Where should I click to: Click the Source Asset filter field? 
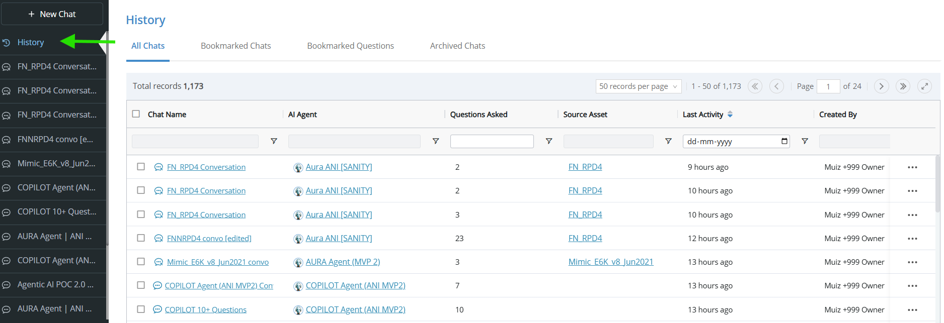tap(608, 142)
